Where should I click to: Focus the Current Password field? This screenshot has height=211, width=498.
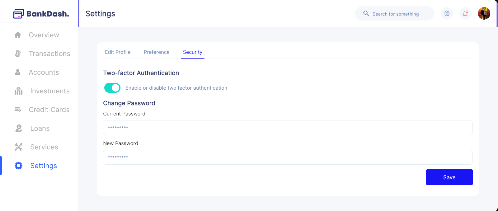coord(288,128)
